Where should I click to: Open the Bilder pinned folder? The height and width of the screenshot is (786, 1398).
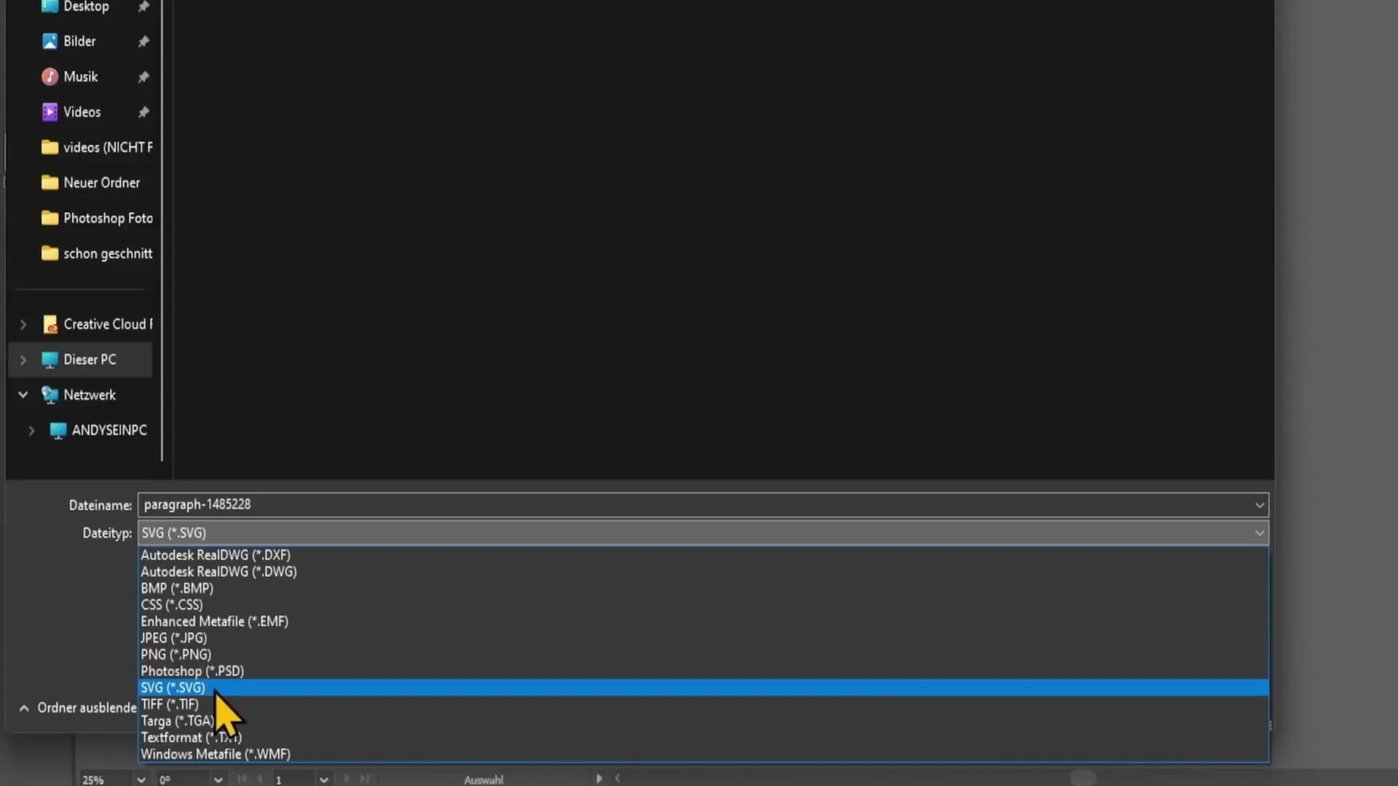(79, 39)
